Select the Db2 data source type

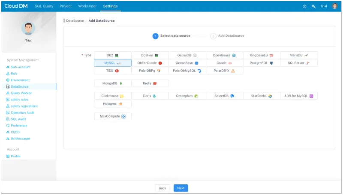(113, 55)
